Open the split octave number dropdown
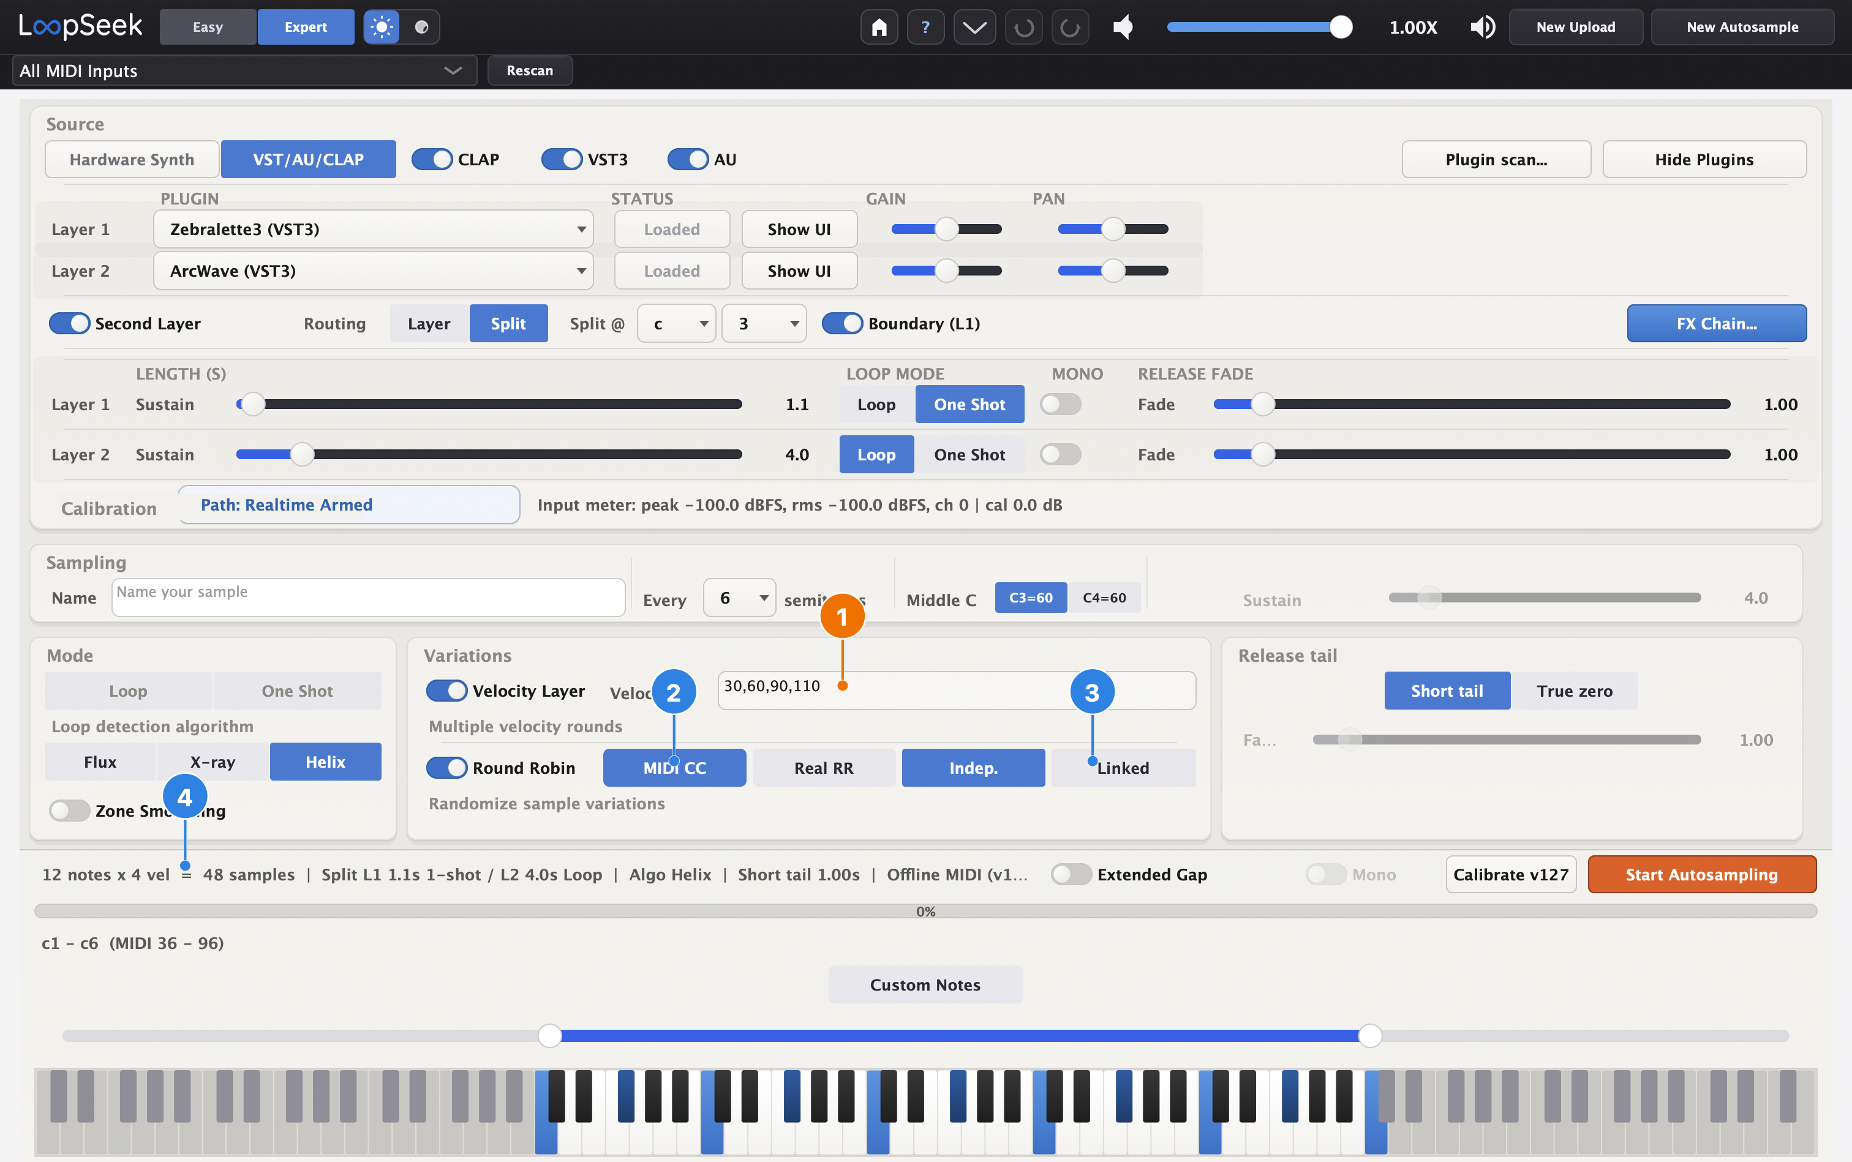Viewport: 1852px width, 1162px height. 764,323
